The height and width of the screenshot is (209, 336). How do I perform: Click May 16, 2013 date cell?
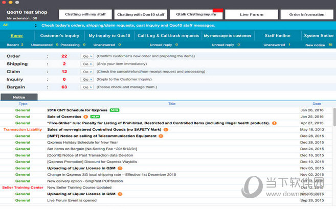tap(312, 130)
